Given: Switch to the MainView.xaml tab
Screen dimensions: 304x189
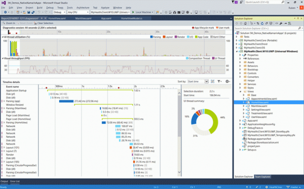Looking at the screenshot, I should click(x=83, y=18).
